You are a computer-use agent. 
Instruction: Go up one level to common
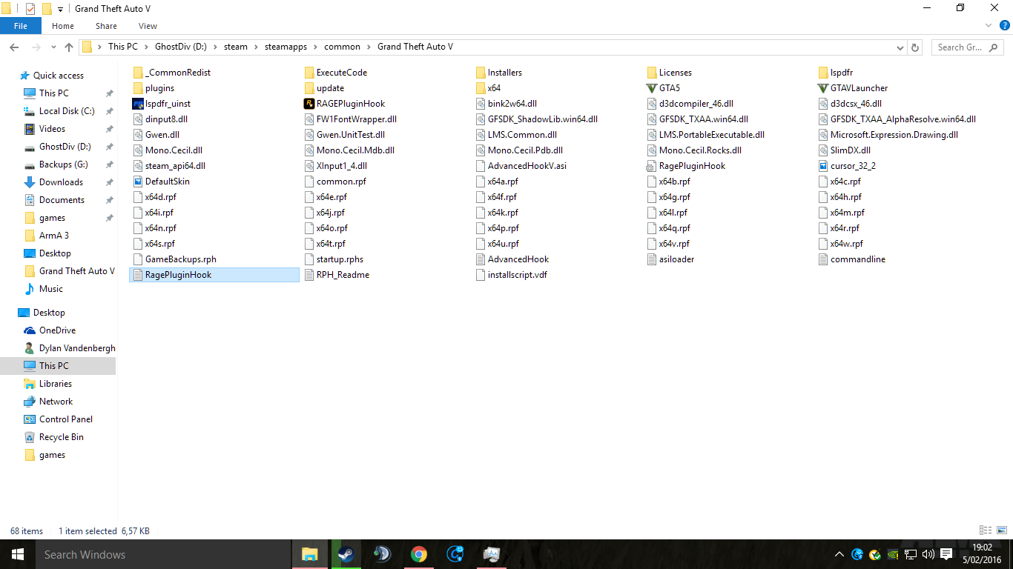[69, 47]
